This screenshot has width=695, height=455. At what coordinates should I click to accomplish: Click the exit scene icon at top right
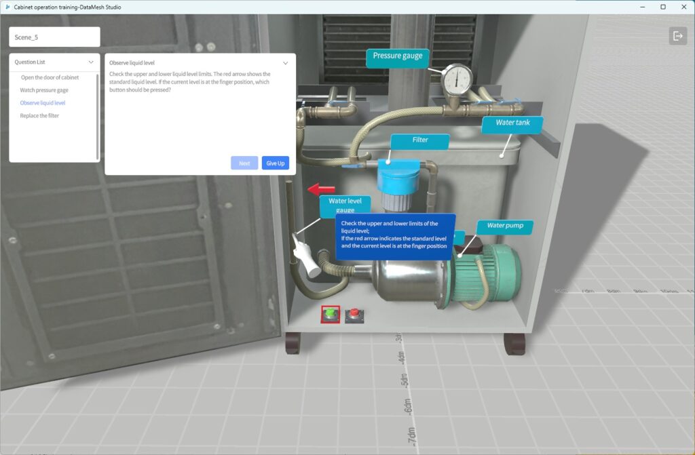tap(677, 36)
